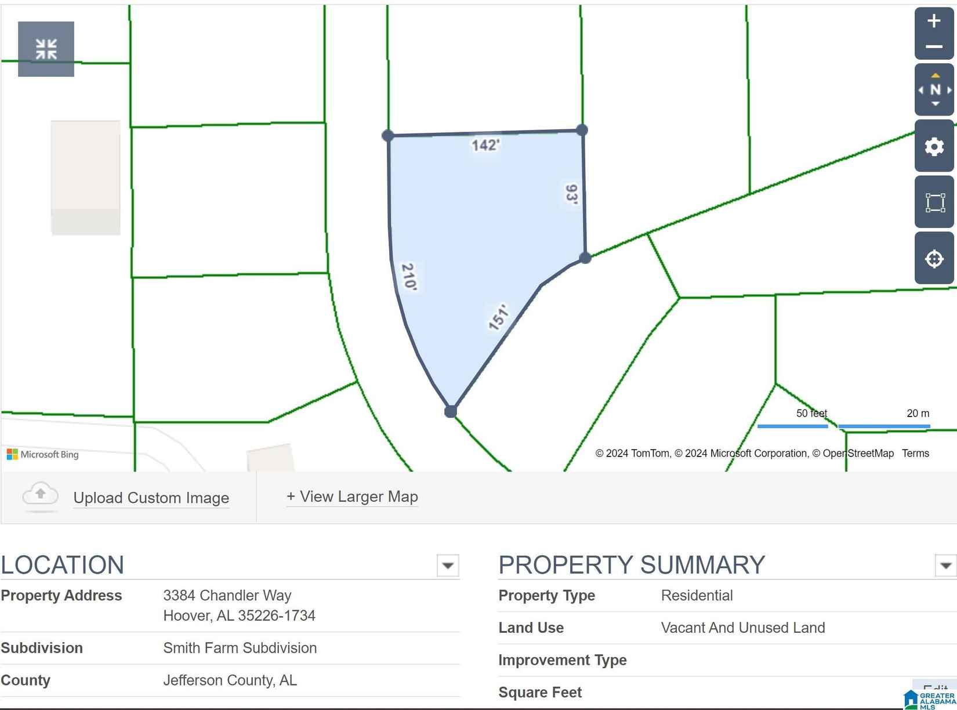Rotate map using the compass left arrow
Screen dimensions: 957x710
coord(921,90)
